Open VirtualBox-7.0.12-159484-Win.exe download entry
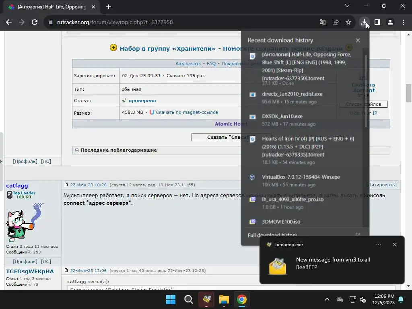 coord(303,181)
